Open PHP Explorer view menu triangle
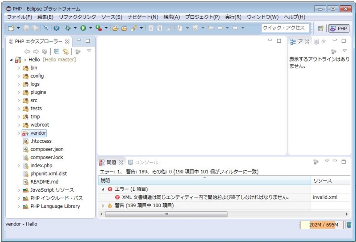 coord(89,51)
